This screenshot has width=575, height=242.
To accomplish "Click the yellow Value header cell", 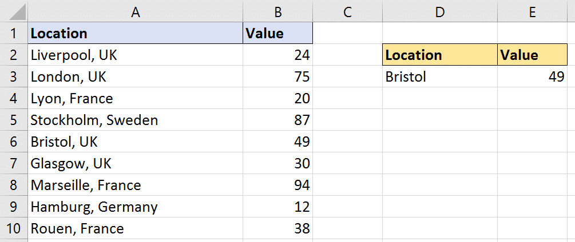I will (x=533, y=55).
